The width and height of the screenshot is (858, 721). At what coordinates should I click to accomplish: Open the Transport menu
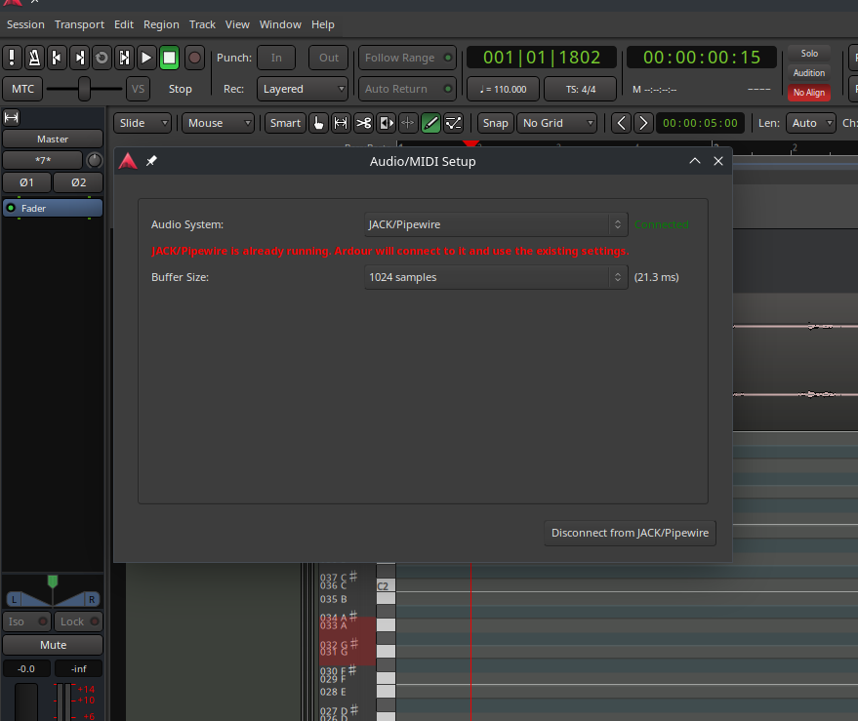click(79, 24)
